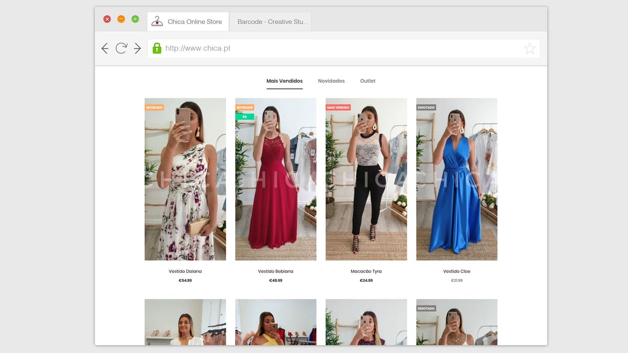Click the Vestido Bebiana product name
This screenshot has height=353, width=628.
(x=276, y=271)
